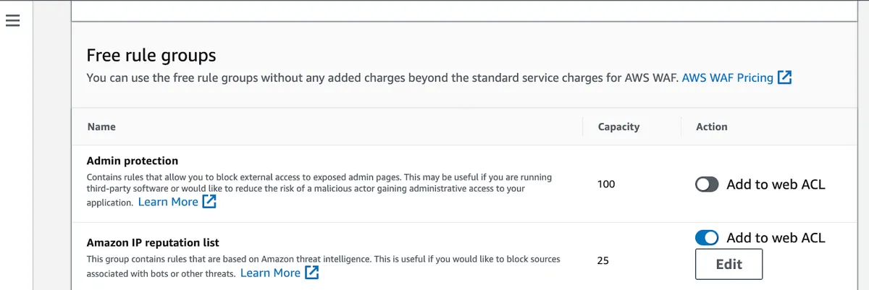This screenshot has width=869, height=290.
Task: Enable Admin protection Add to web ACL toggle
Action: [x=707, y=184]
